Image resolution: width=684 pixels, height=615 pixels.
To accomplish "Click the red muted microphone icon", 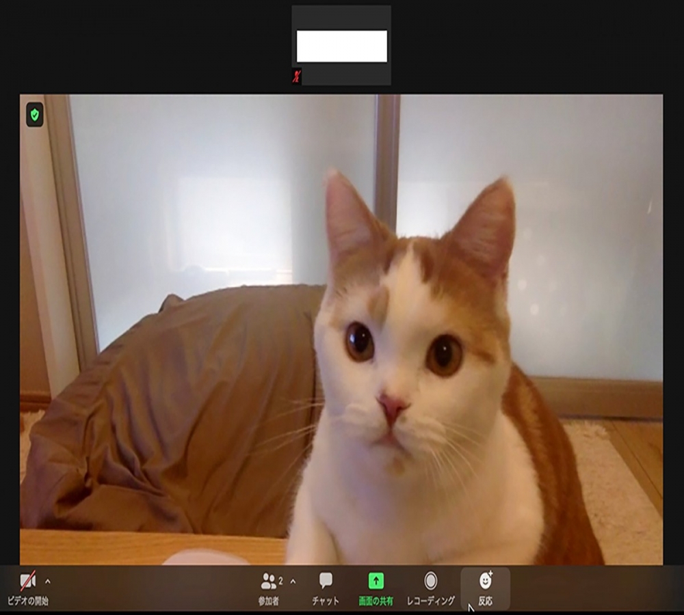I will coord(296,77).
